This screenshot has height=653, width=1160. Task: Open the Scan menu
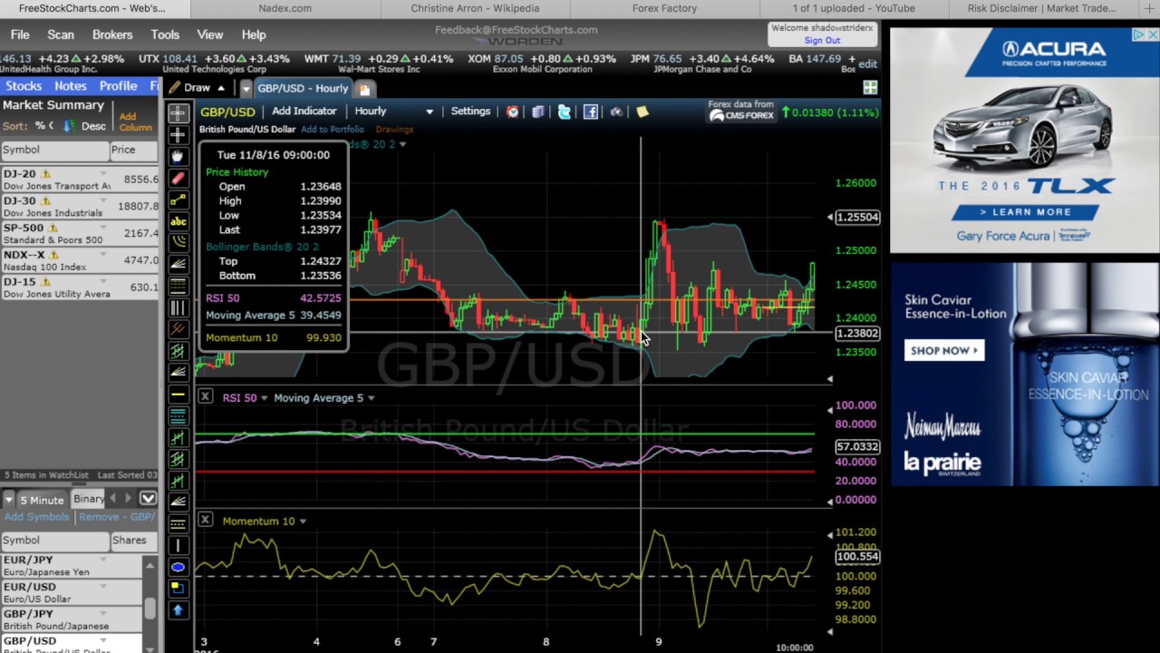click(x=61, y=34)
